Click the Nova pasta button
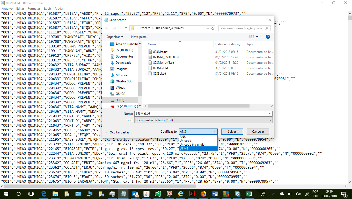The height and width of the screenshot is (199, 352). pyautogui.click(x=139, y=37)
